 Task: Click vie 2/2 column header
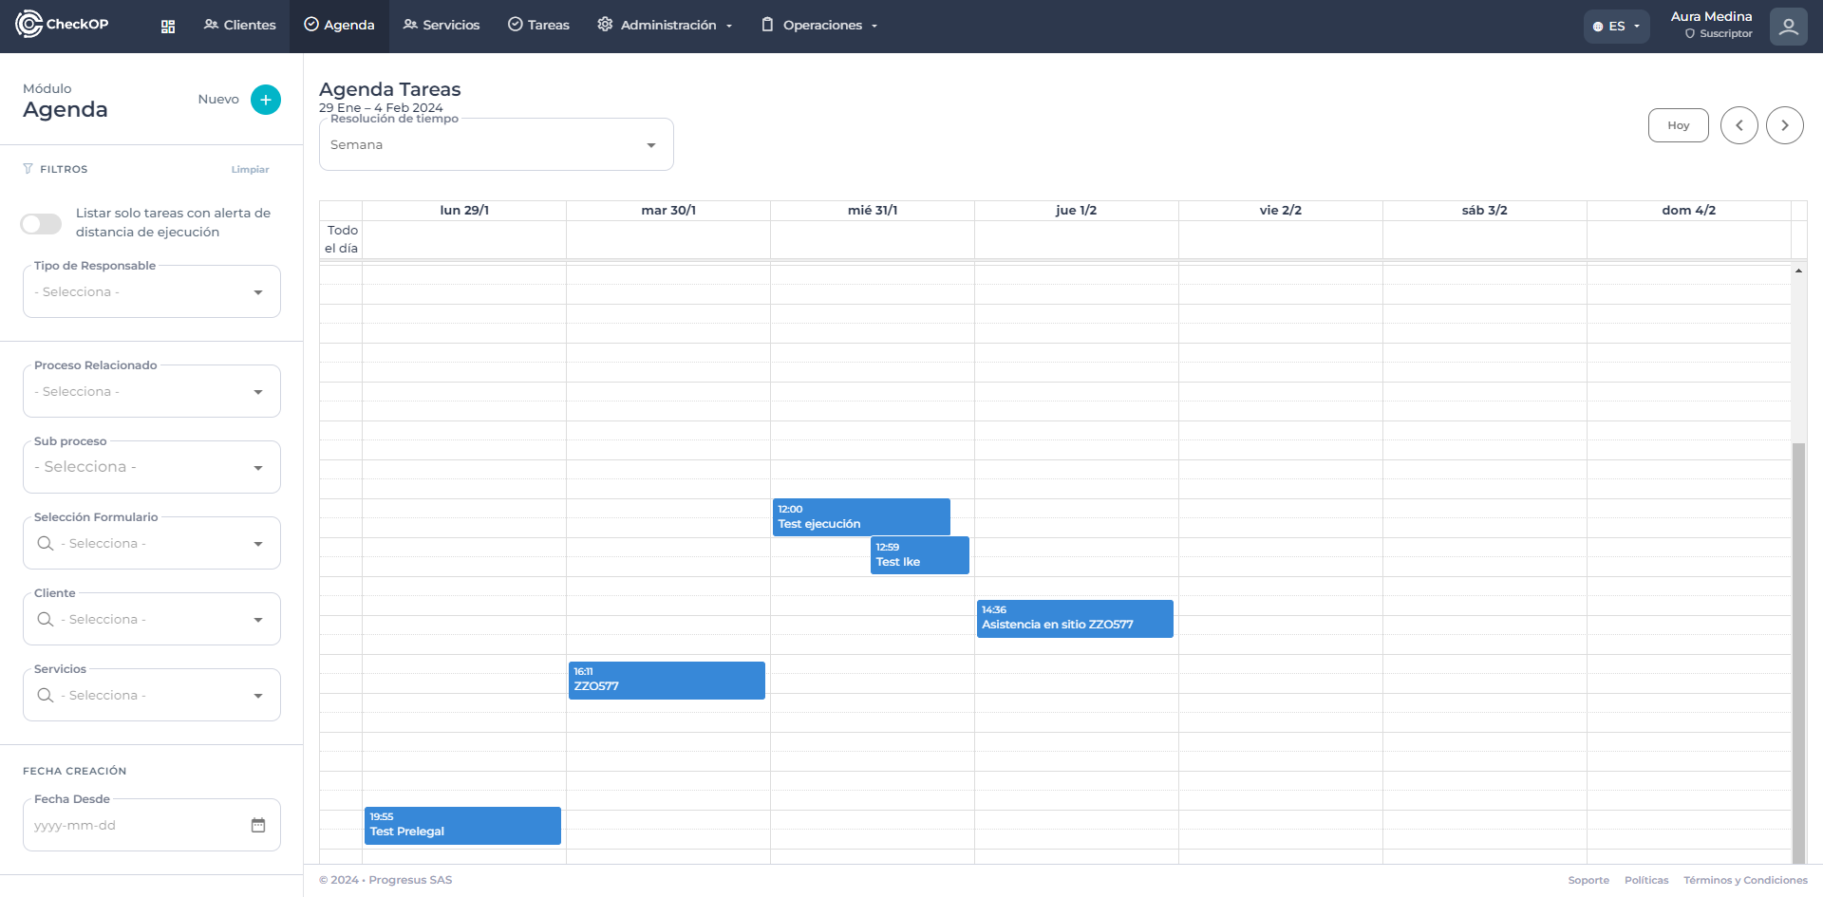(x=1281, y=210)
